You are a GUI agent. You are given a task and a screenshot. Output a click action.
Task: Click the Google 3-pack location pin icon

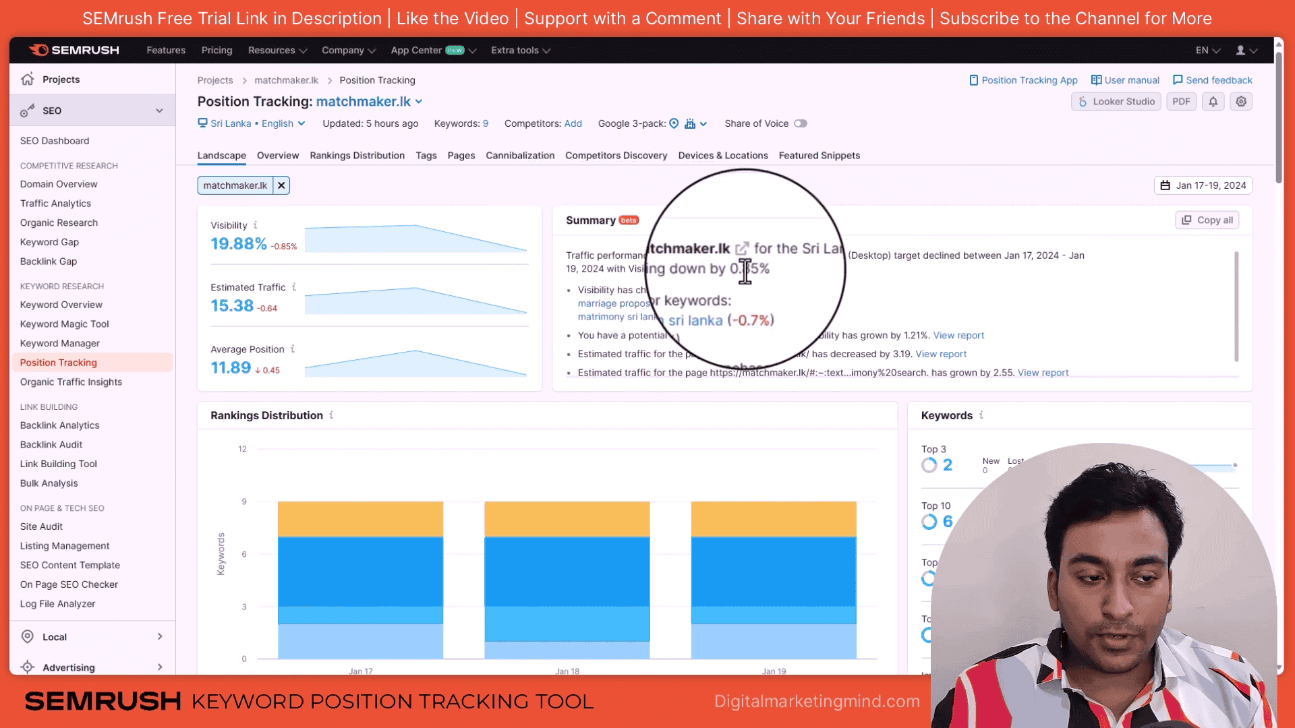pyautogui.click(x=673, y=123)
